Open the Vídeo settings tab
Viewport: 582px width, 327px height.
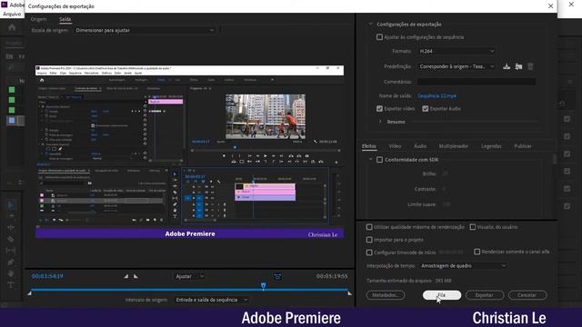[395, 146]
